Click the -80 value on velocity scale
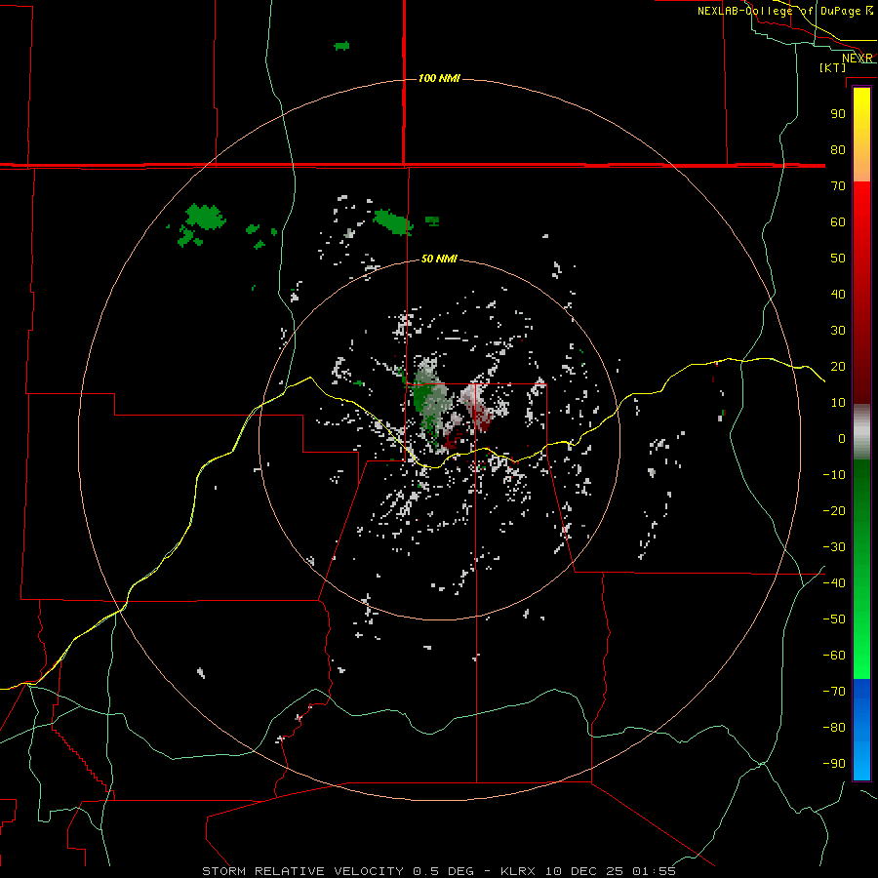The image size is (878, 878). coord(834,728)
